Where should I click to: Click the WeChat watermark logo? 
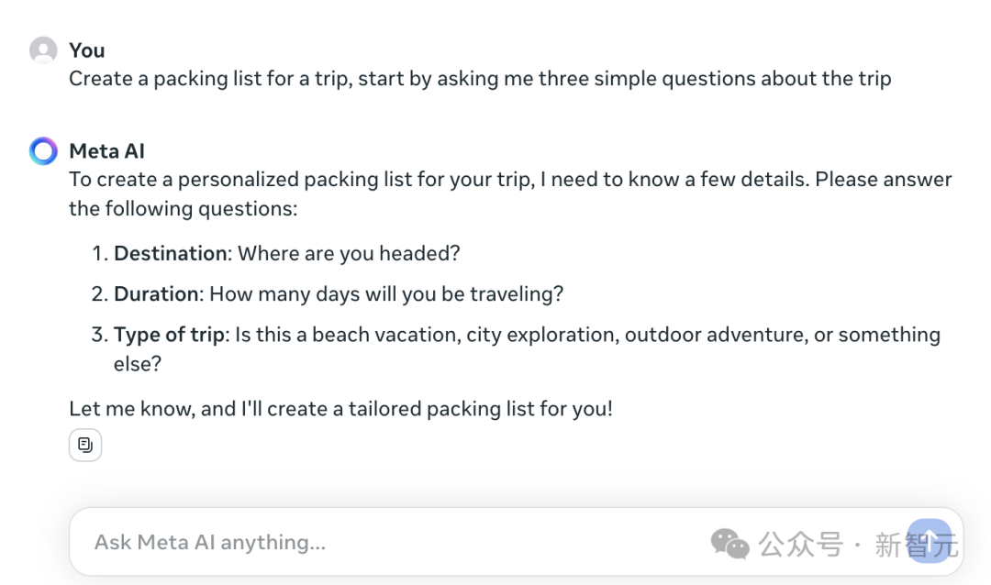(730, 544)
